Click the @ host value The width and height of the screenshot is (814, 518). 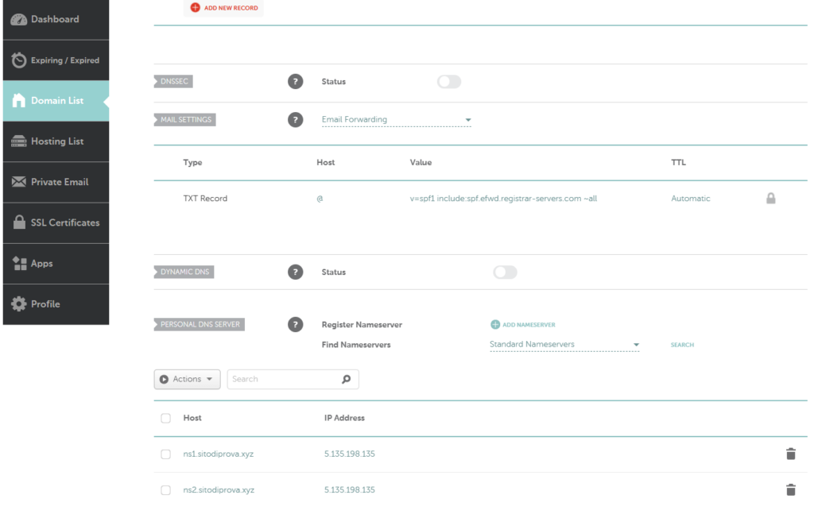coord(320,199)
